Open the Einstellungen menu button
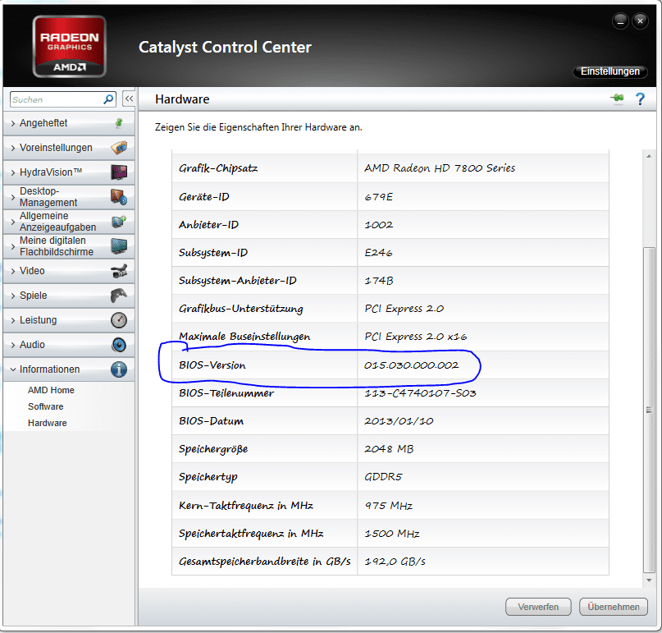Screen dimensions: 662x633 [610, 71]
